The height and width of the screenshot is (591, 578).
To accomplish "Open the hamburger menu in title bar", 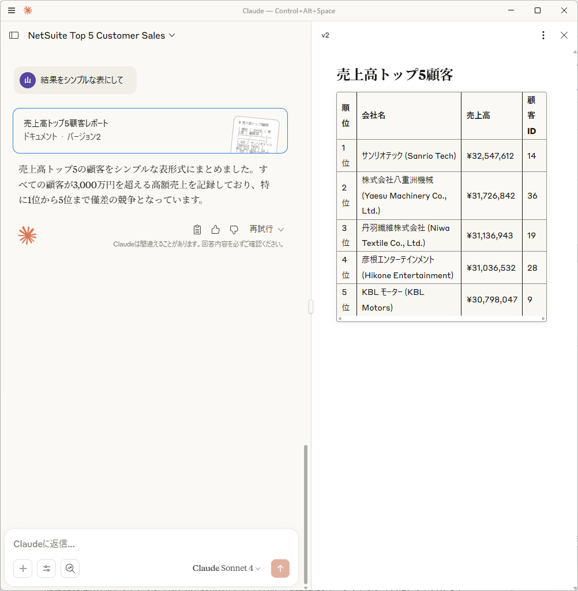I will (x=12, y=10).
